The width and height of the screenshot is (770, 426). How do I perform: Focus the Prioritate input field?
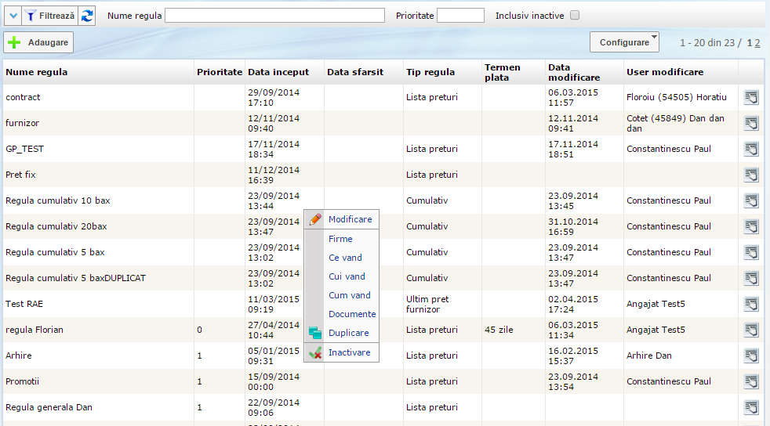tap(460, 16)
